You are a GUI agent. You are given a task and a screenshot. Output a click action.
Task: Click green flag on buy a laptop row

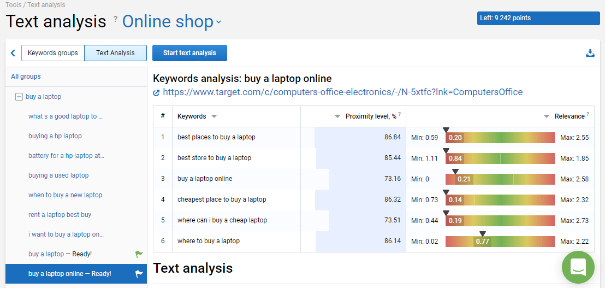pyautogui.click(x=139, y=254)
